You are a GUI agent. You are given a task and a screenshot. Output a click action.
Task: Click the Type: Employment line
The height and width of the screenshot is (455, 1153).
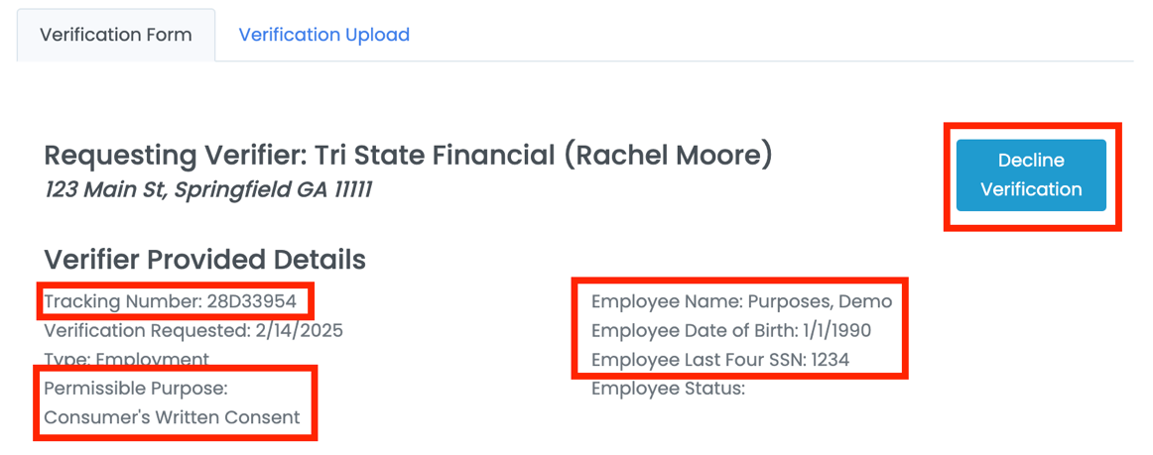(x=126, y=359)
